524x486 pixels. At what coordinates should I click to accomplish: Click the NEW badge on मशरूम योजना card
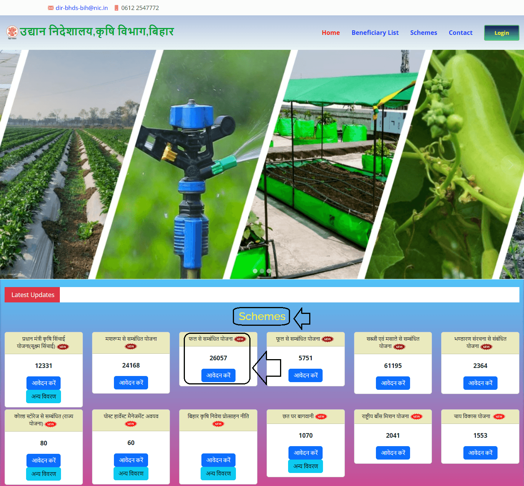point(131,346)
